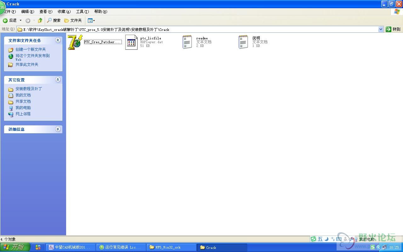Click the share folder hand icon
The width and height of the screenshot is (403, 252).
[x=11, y=65]
